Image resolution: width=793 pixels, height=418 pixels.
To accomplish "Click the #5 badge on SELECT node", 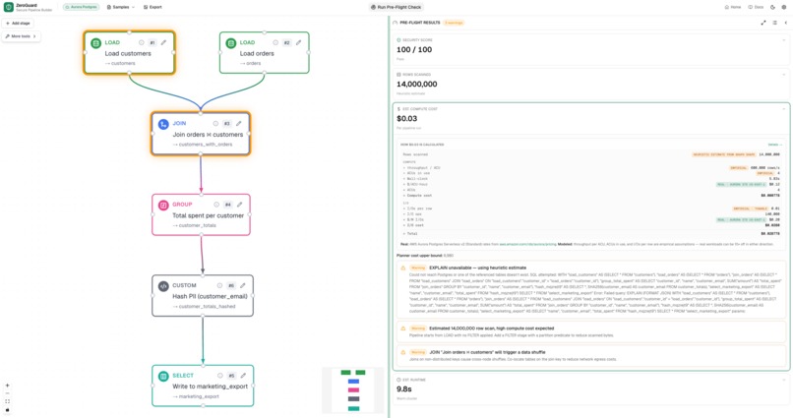I will (x=231, y=376).
